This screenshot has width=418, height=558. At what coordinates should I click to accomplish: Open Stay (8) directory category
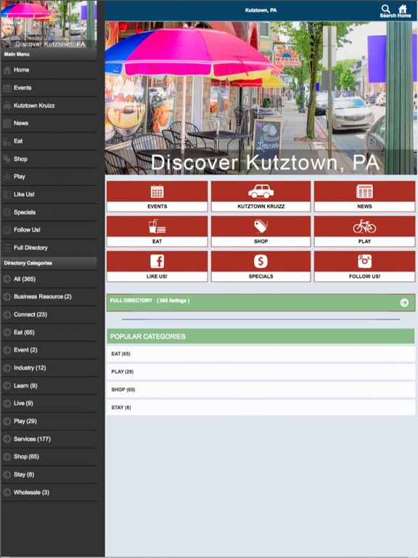(49, 474)
